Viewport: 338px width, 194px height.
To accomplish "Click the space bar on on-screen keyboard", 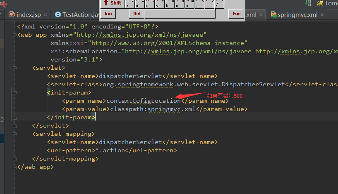I will coord(180,14).
